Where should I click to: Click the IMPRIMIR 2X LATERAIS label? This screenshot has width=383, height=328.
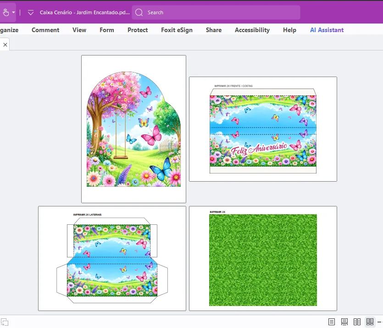[x=87, y=215]
